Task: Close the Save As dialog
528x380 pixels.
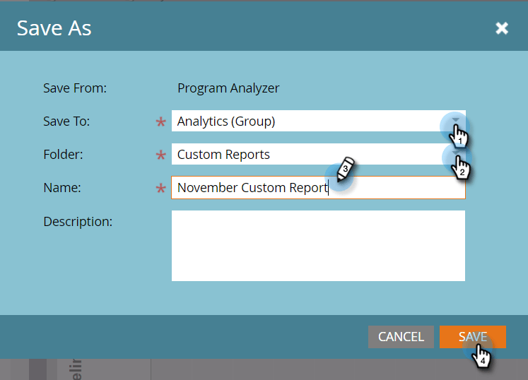Action: coord(502,28)
